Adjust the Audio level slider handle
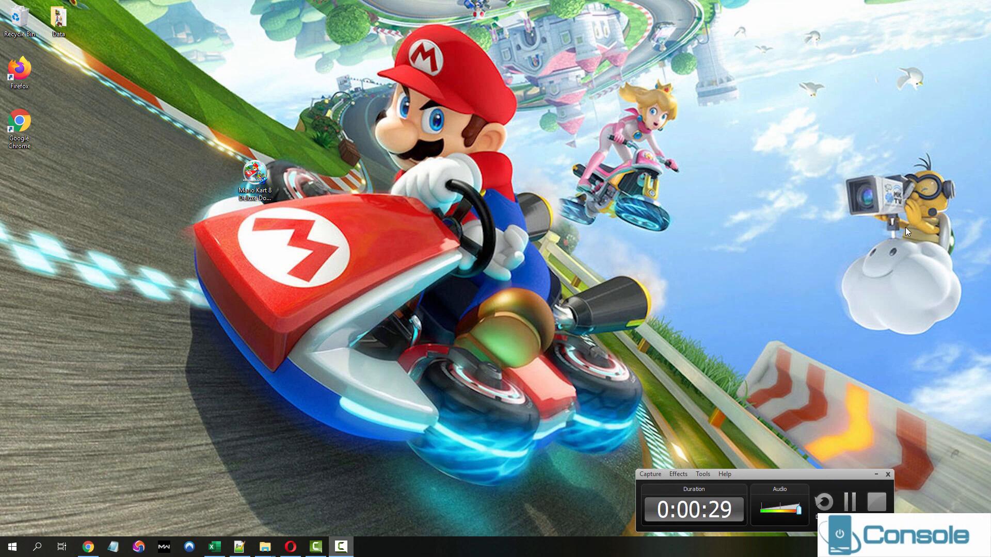Viewport: 991px width, 557px height. pos(798,510)
